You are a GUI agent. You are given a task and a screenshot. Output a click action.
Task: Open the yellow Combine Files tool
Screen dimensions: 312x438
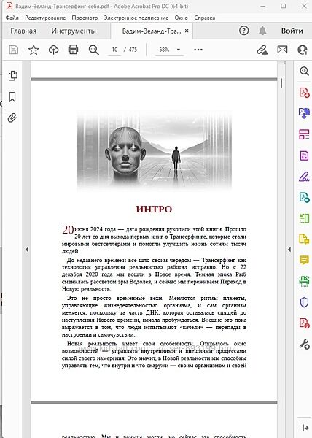pyautogui.click(x=304, y=239)
